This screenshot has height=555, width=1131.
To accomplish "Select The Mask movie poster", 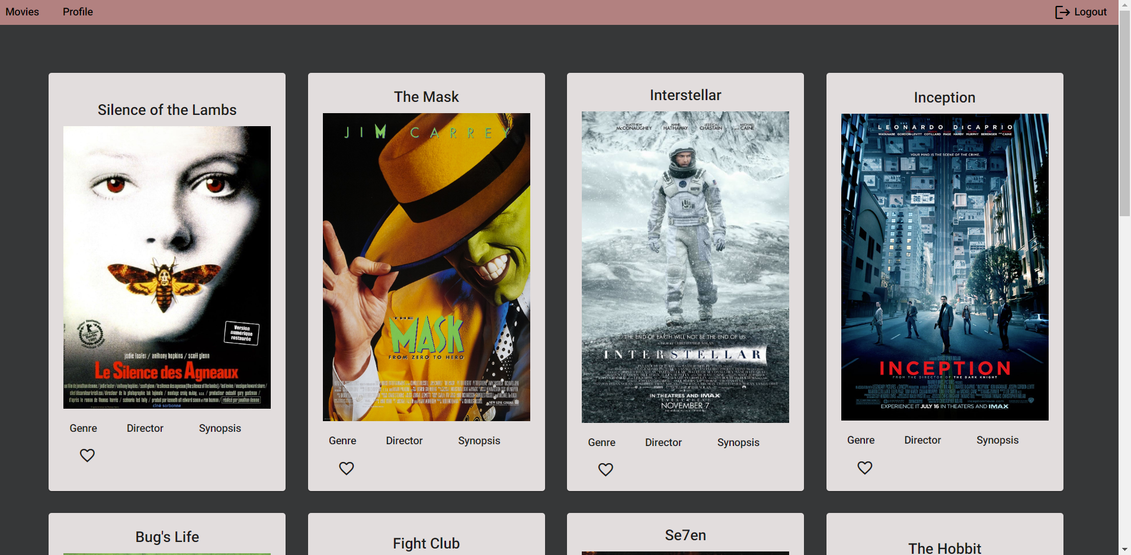I will (427, 267).
